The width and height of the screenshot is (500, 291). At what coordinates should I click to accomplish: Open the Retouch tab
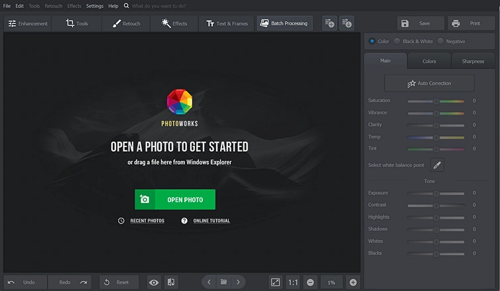point(126,24)
